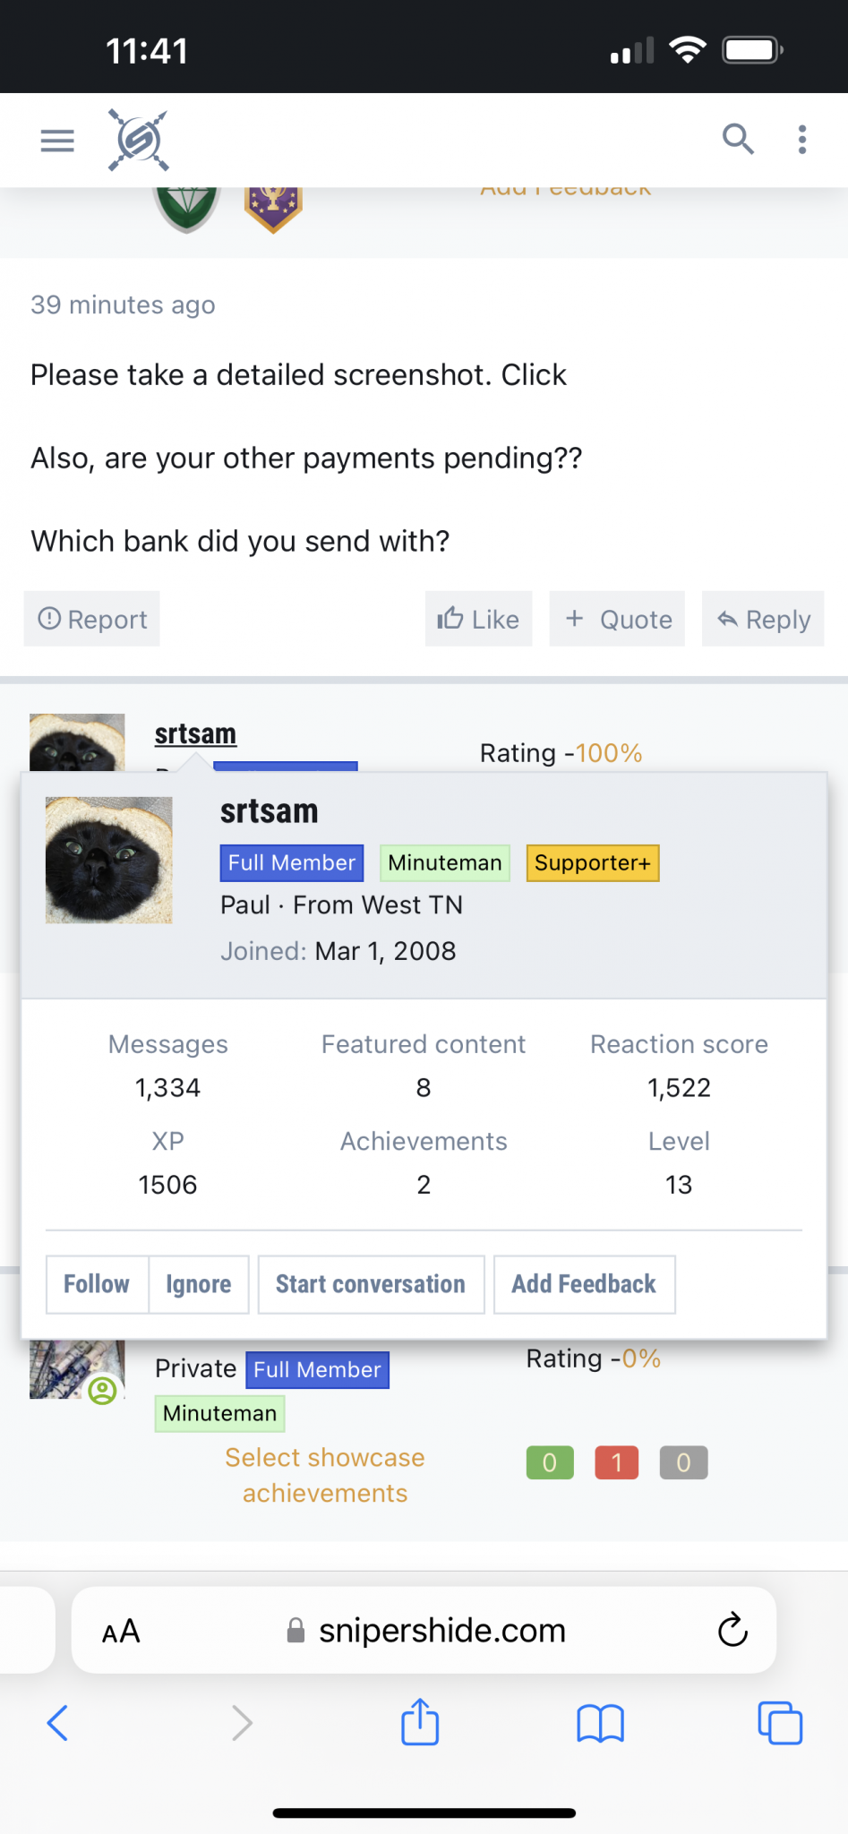Go back with Safari back arrow
Viewport: 848px width, 1834px height.
coord(57,1722)
